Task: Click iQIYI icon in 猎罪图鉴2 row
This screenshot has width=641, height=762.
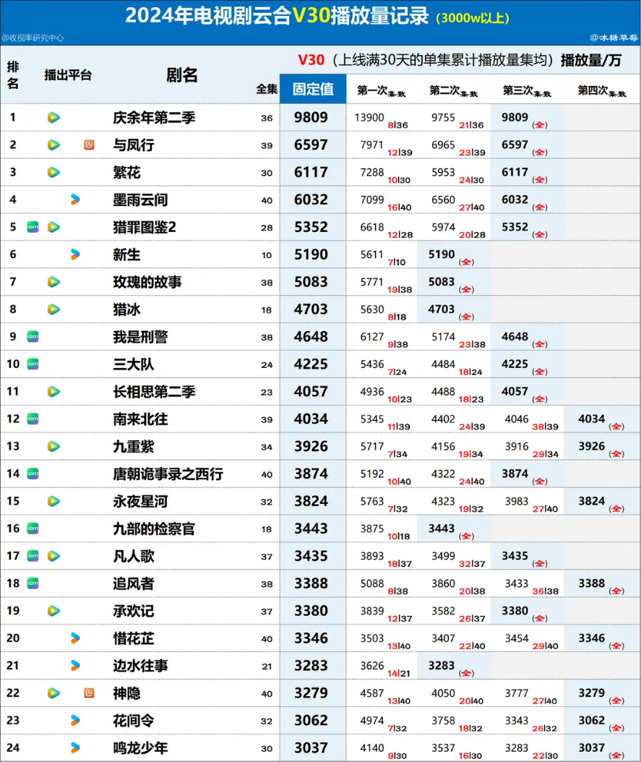Action: (x=33, y=227)
